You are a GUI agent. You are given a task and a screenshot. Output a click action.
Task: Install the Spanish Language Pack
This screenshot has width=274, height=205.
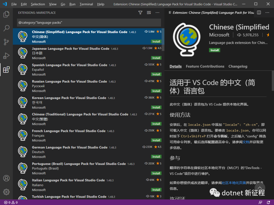156,74
